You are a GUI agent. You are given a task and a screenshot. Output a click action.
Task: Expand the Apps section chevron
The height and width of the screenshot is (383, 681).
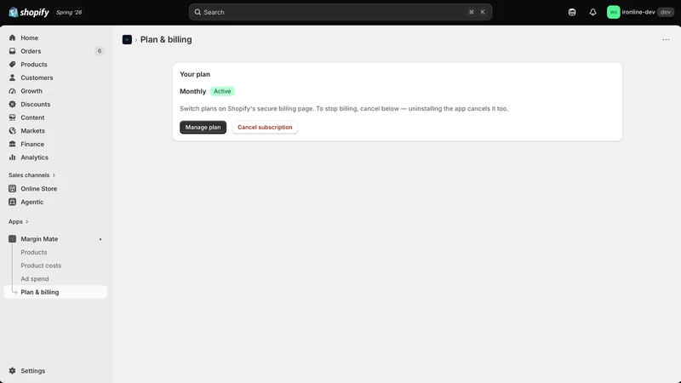[27, 221]
